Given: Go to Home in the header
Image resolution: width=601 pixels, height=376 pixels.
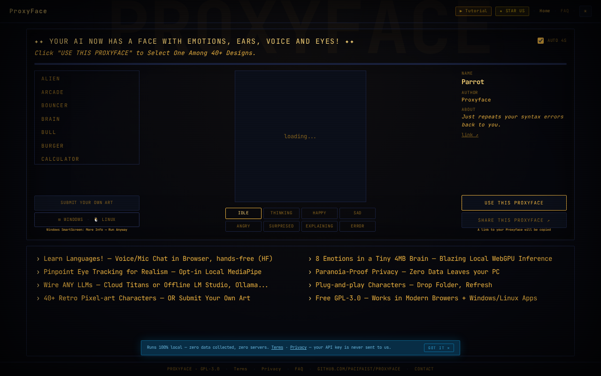Looking at the screenshot, I should pos(545,11).
